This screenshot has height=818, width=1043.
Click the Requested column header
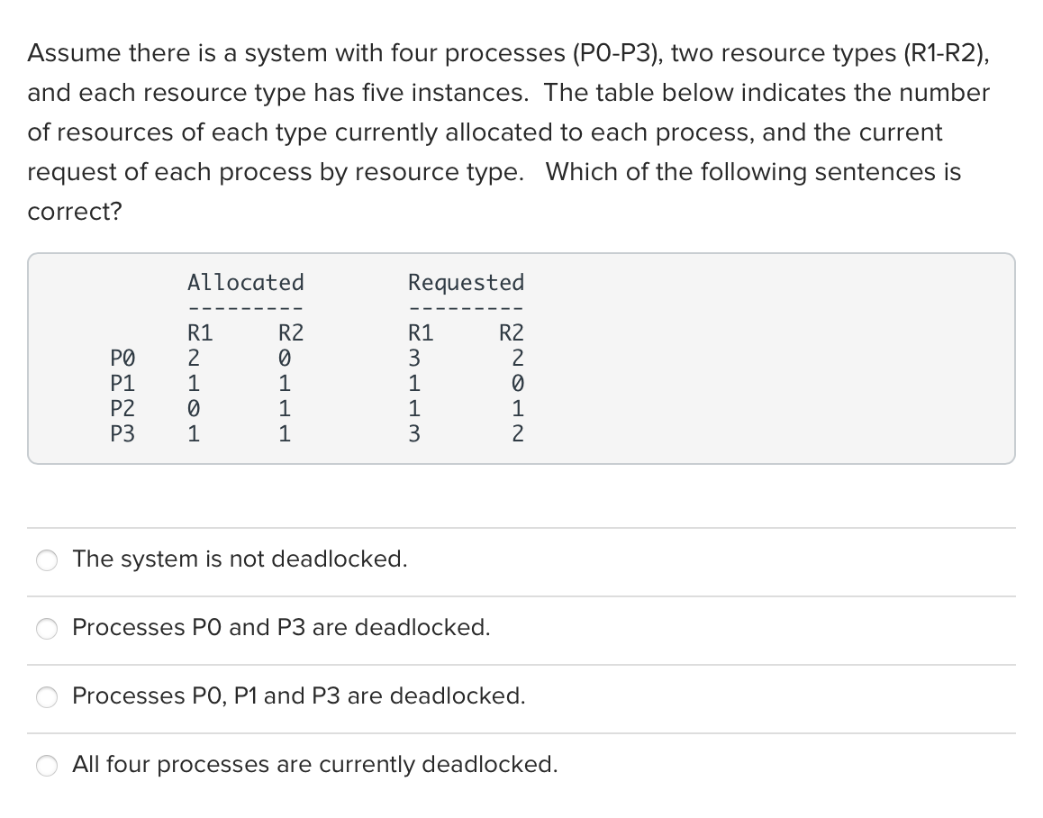pyautogui.click(x=466, y=282)
